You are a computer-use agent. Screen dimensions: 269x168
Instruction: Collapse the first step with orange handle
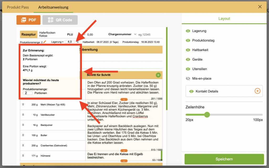coord(125,99)
